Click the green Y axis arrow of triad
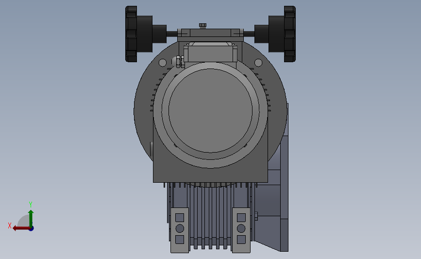421x259 pixels. 31,218
